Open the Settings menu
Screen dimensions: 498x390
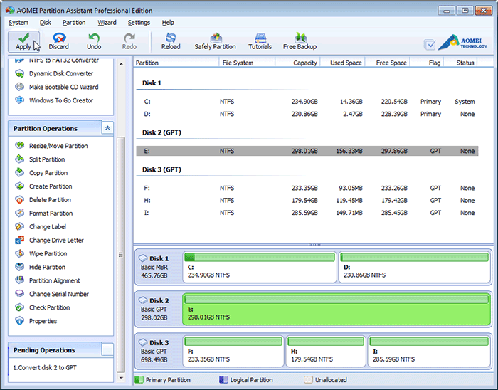click(139, 23)
